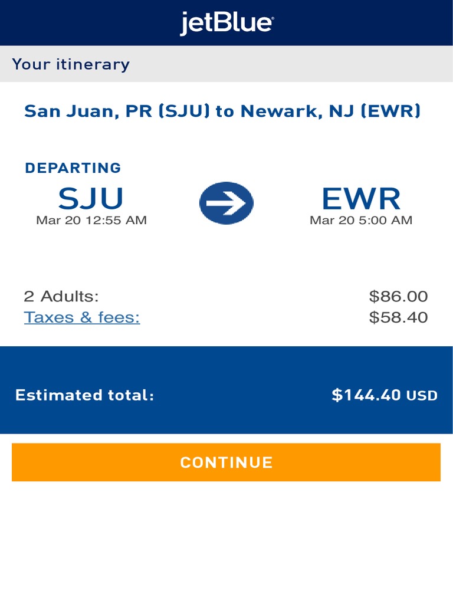Viewport: 453px width, 604px height.
Task: Select Newark, NJ (EWR) in route title
Action: point(330,111)
